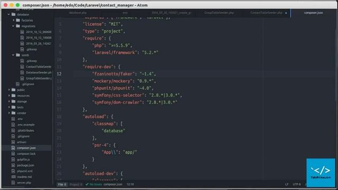This screenshot has height=190, width=338.
Task: Select composer.json in the tree view
Action: coord(26,148)
